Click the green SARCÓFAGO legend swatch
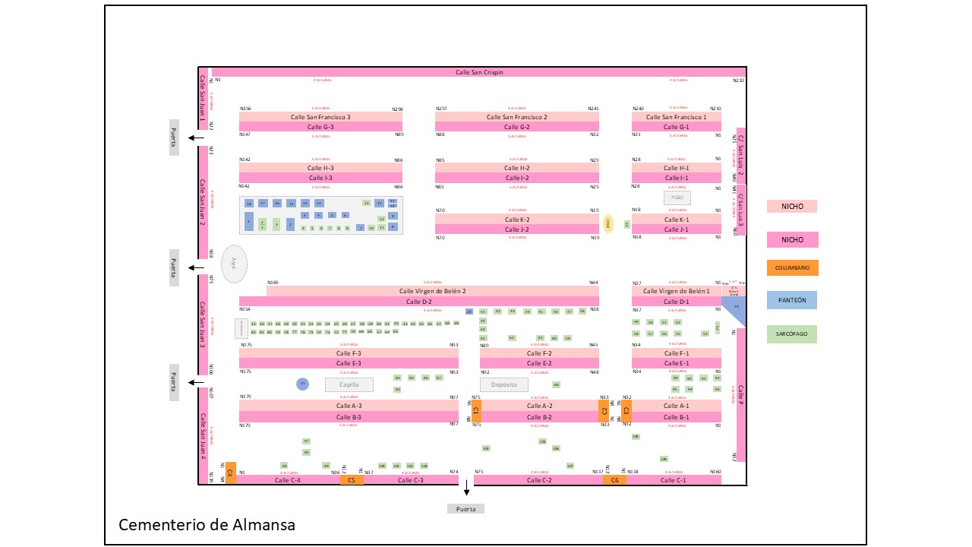This screenshot has height=547, width=972. coord(792,334)
